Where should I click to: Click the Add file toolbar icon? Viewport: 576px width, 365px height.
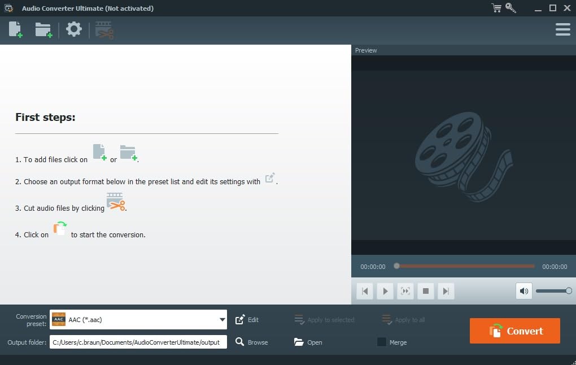point(16,29)
